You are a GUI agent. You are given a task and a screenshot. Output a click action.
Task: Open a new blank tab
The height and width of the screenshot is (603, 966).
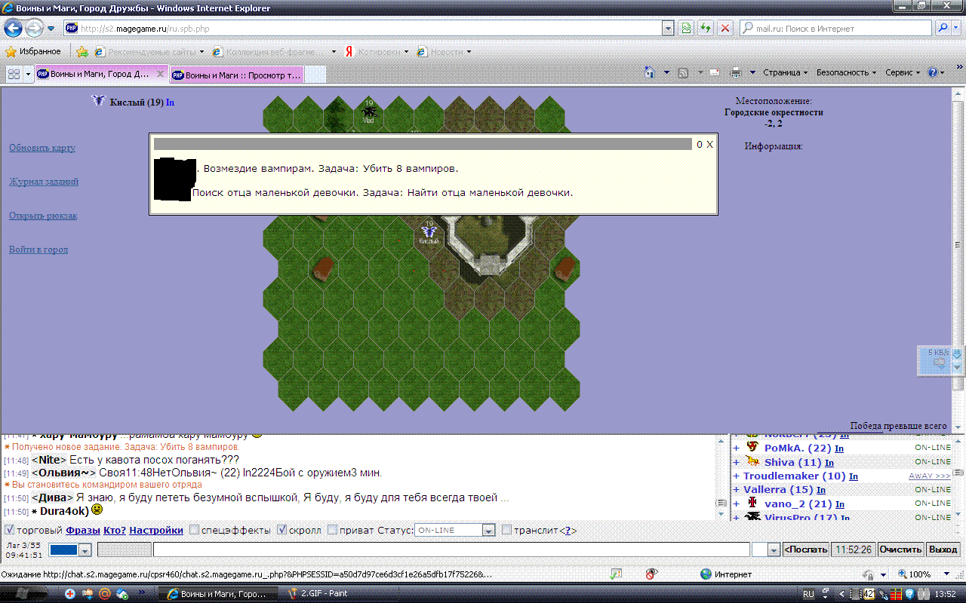point(315,74)
